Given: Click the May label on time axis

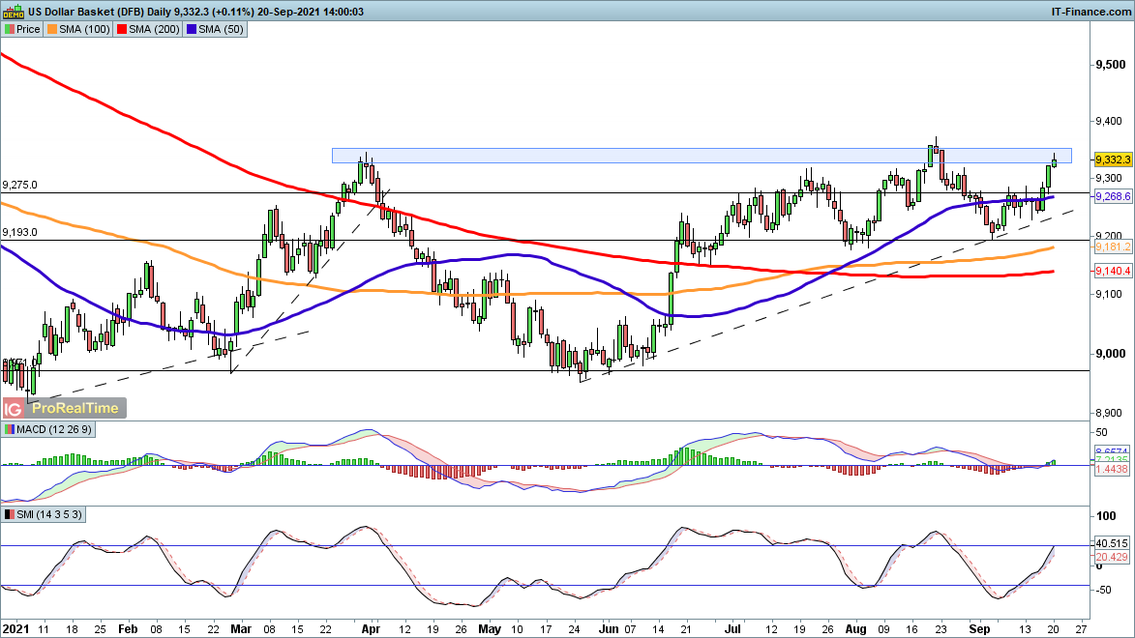Looking at the screenshot, I should pos(490,629).
